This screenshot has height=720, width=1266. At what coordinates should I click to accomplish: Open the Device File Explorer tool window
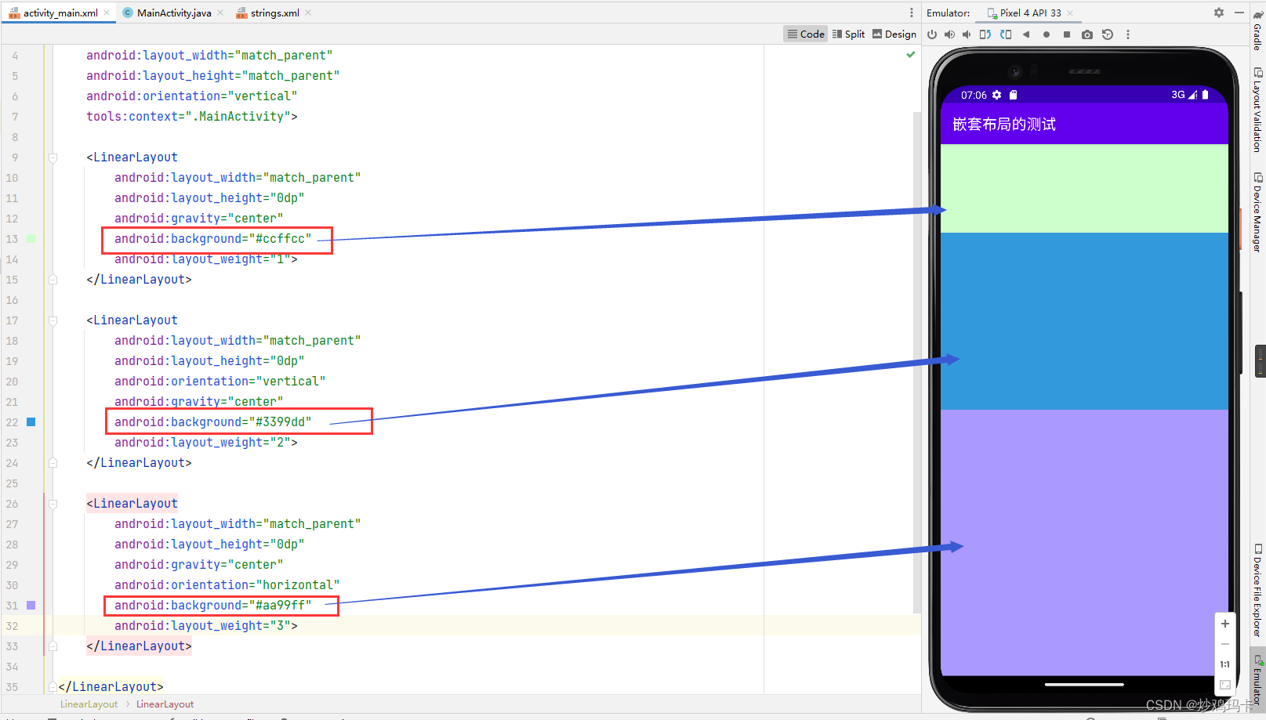click(1257, 589)
